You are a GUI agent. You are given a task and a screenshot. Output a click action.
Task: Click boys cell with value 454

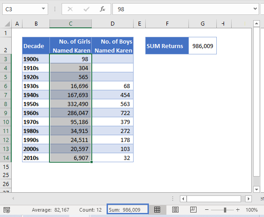pyautogui.click(x=112, y=95)
